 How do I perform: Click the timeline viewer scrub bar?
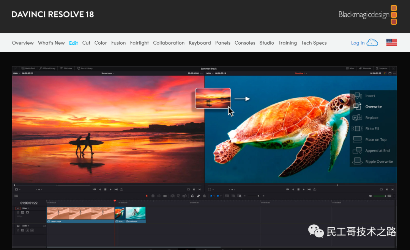coord(301,185)
